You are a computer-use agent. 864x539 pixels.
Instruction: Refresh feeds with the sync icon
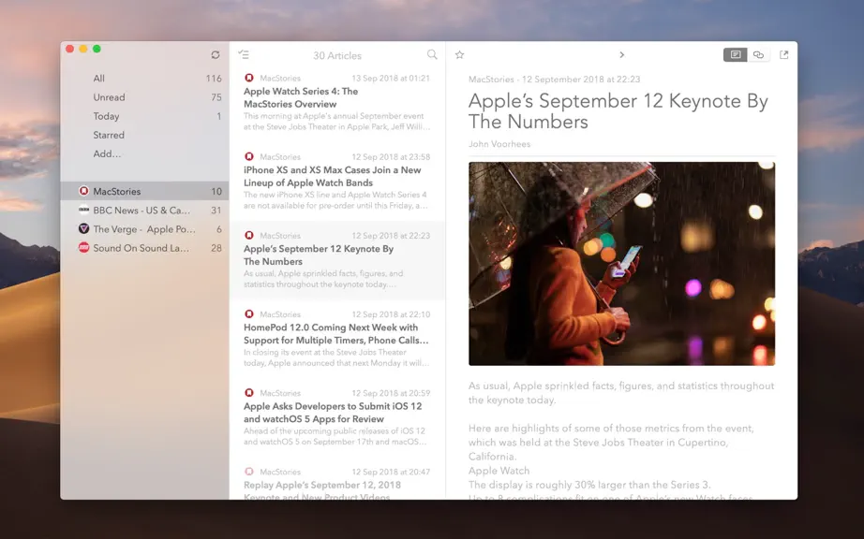[x=216, y=54]
